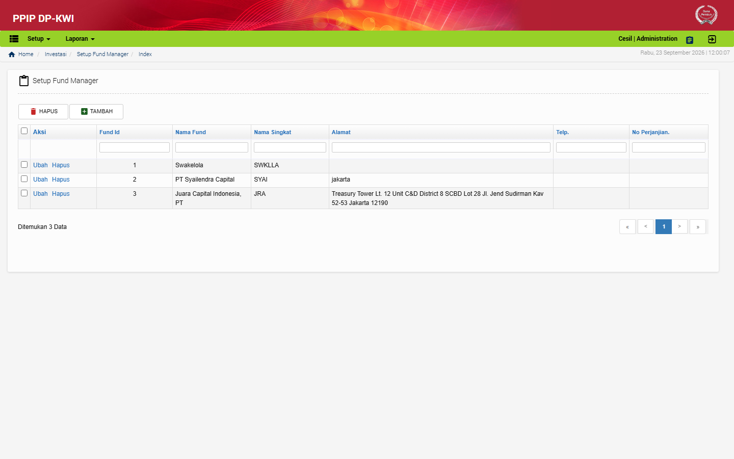Sort by Telp. column header
The image size is (734, 459).
[x=562, y=132]
